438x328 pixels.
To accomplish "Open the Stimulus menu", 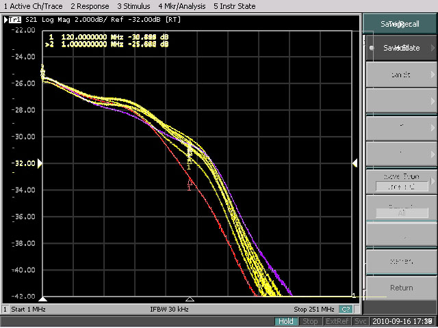I will point(134,6).
